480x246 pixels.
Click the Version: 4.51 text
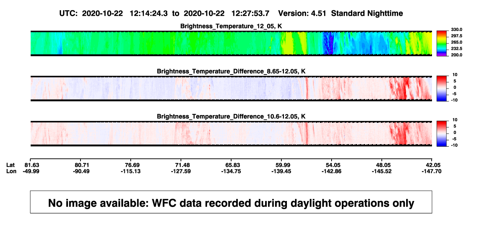coord(302,13)
